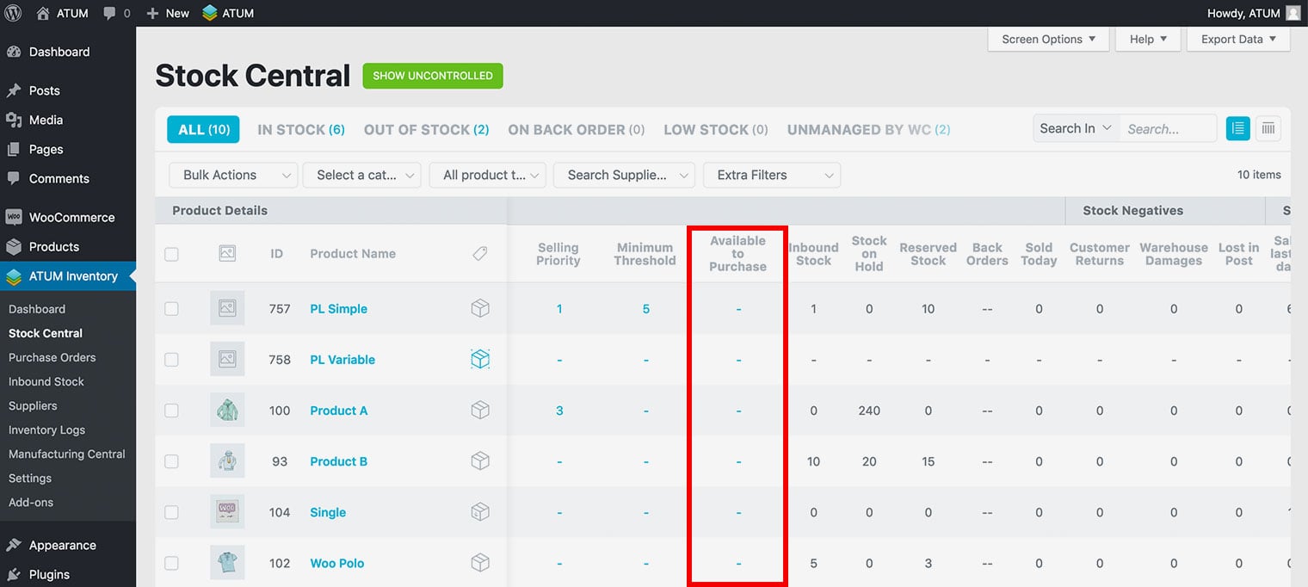Switch to the Out of Stock tab
Screen dimensions: 1308x587
[x=426, y=130]
